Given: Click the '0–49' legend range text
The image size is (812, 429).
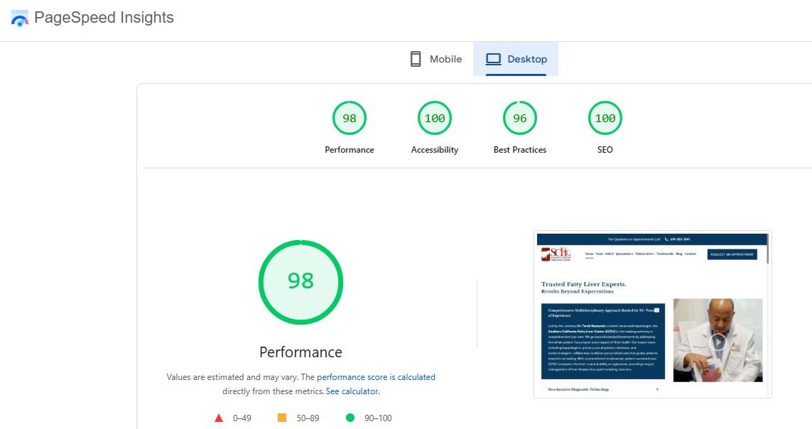Looking at the screenshot, I should pyautogui.click(x=242, y=418).
